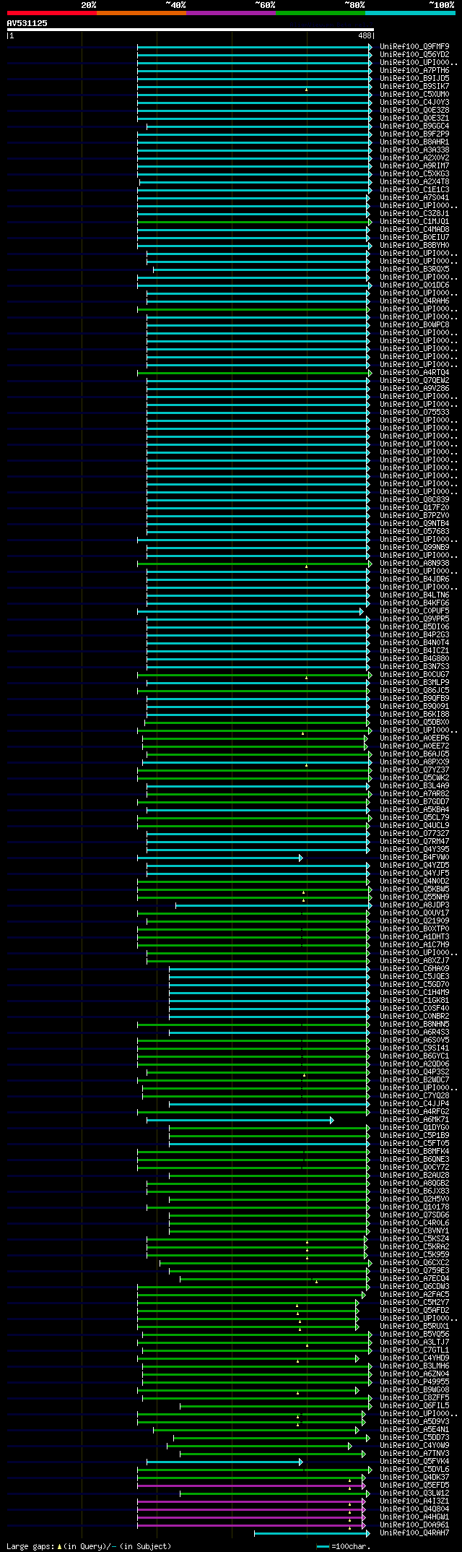Select hit UniRef100_P49955
The width and height of the screenshot is (462, 1552).
pos(414,1381)
